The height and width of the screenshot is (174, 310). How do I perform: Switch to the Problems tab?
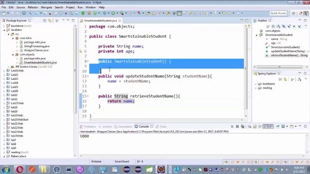coord(88,127)
